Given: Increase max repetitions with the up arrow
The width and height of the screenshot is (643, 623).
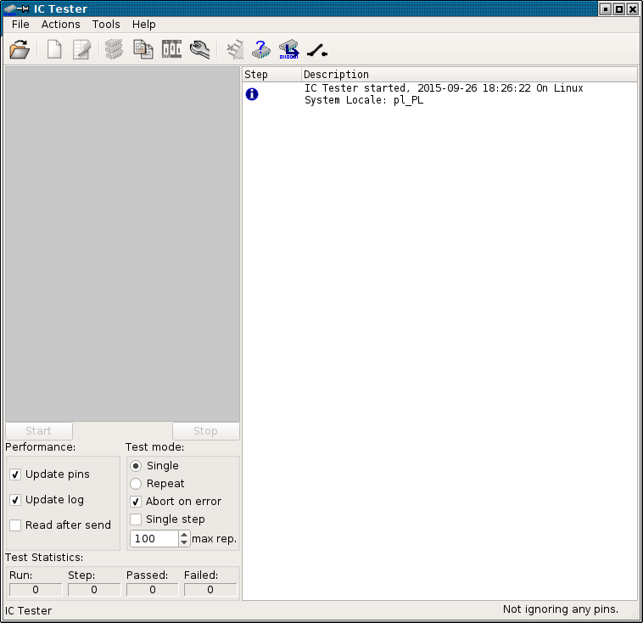Looking at the screenshot, I should pos(185,535).
